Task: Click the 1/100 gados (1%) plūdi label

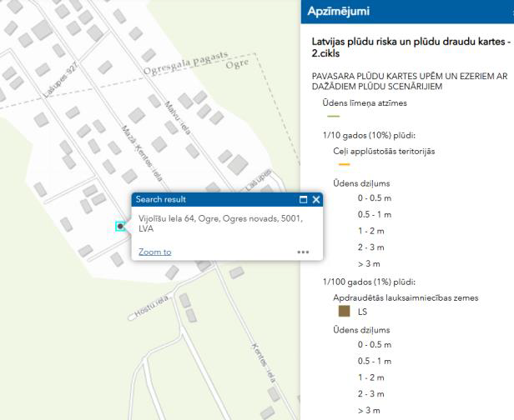Action: 369,282
